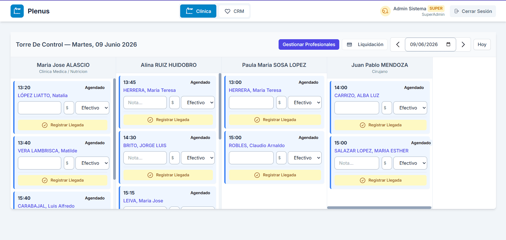506x240 pixels.
Task: Click note field for CARRIZO, ALBA LUZ
Action: pos(357,108)
